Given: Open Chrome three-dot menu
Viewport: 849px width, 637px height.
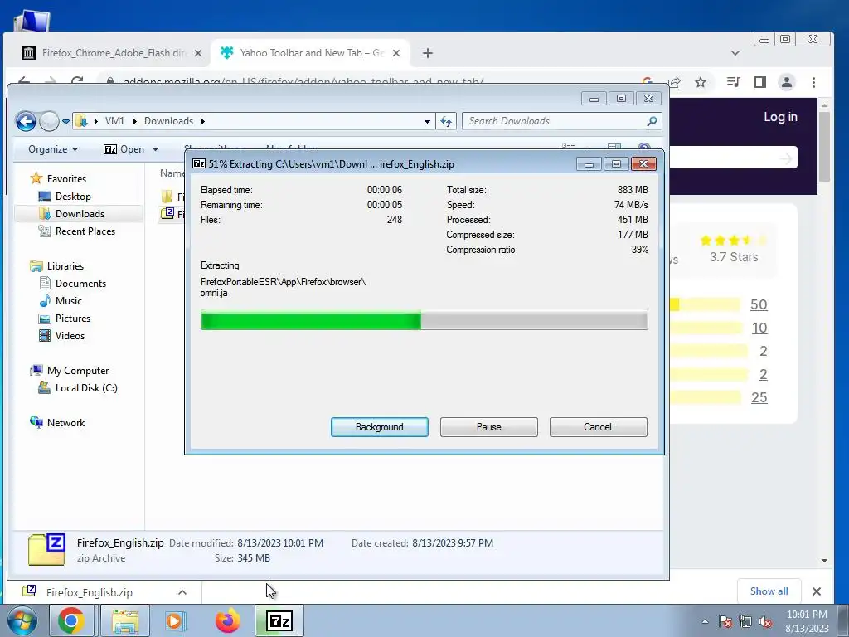Looking at the screenshot, I should click(813, 82).
